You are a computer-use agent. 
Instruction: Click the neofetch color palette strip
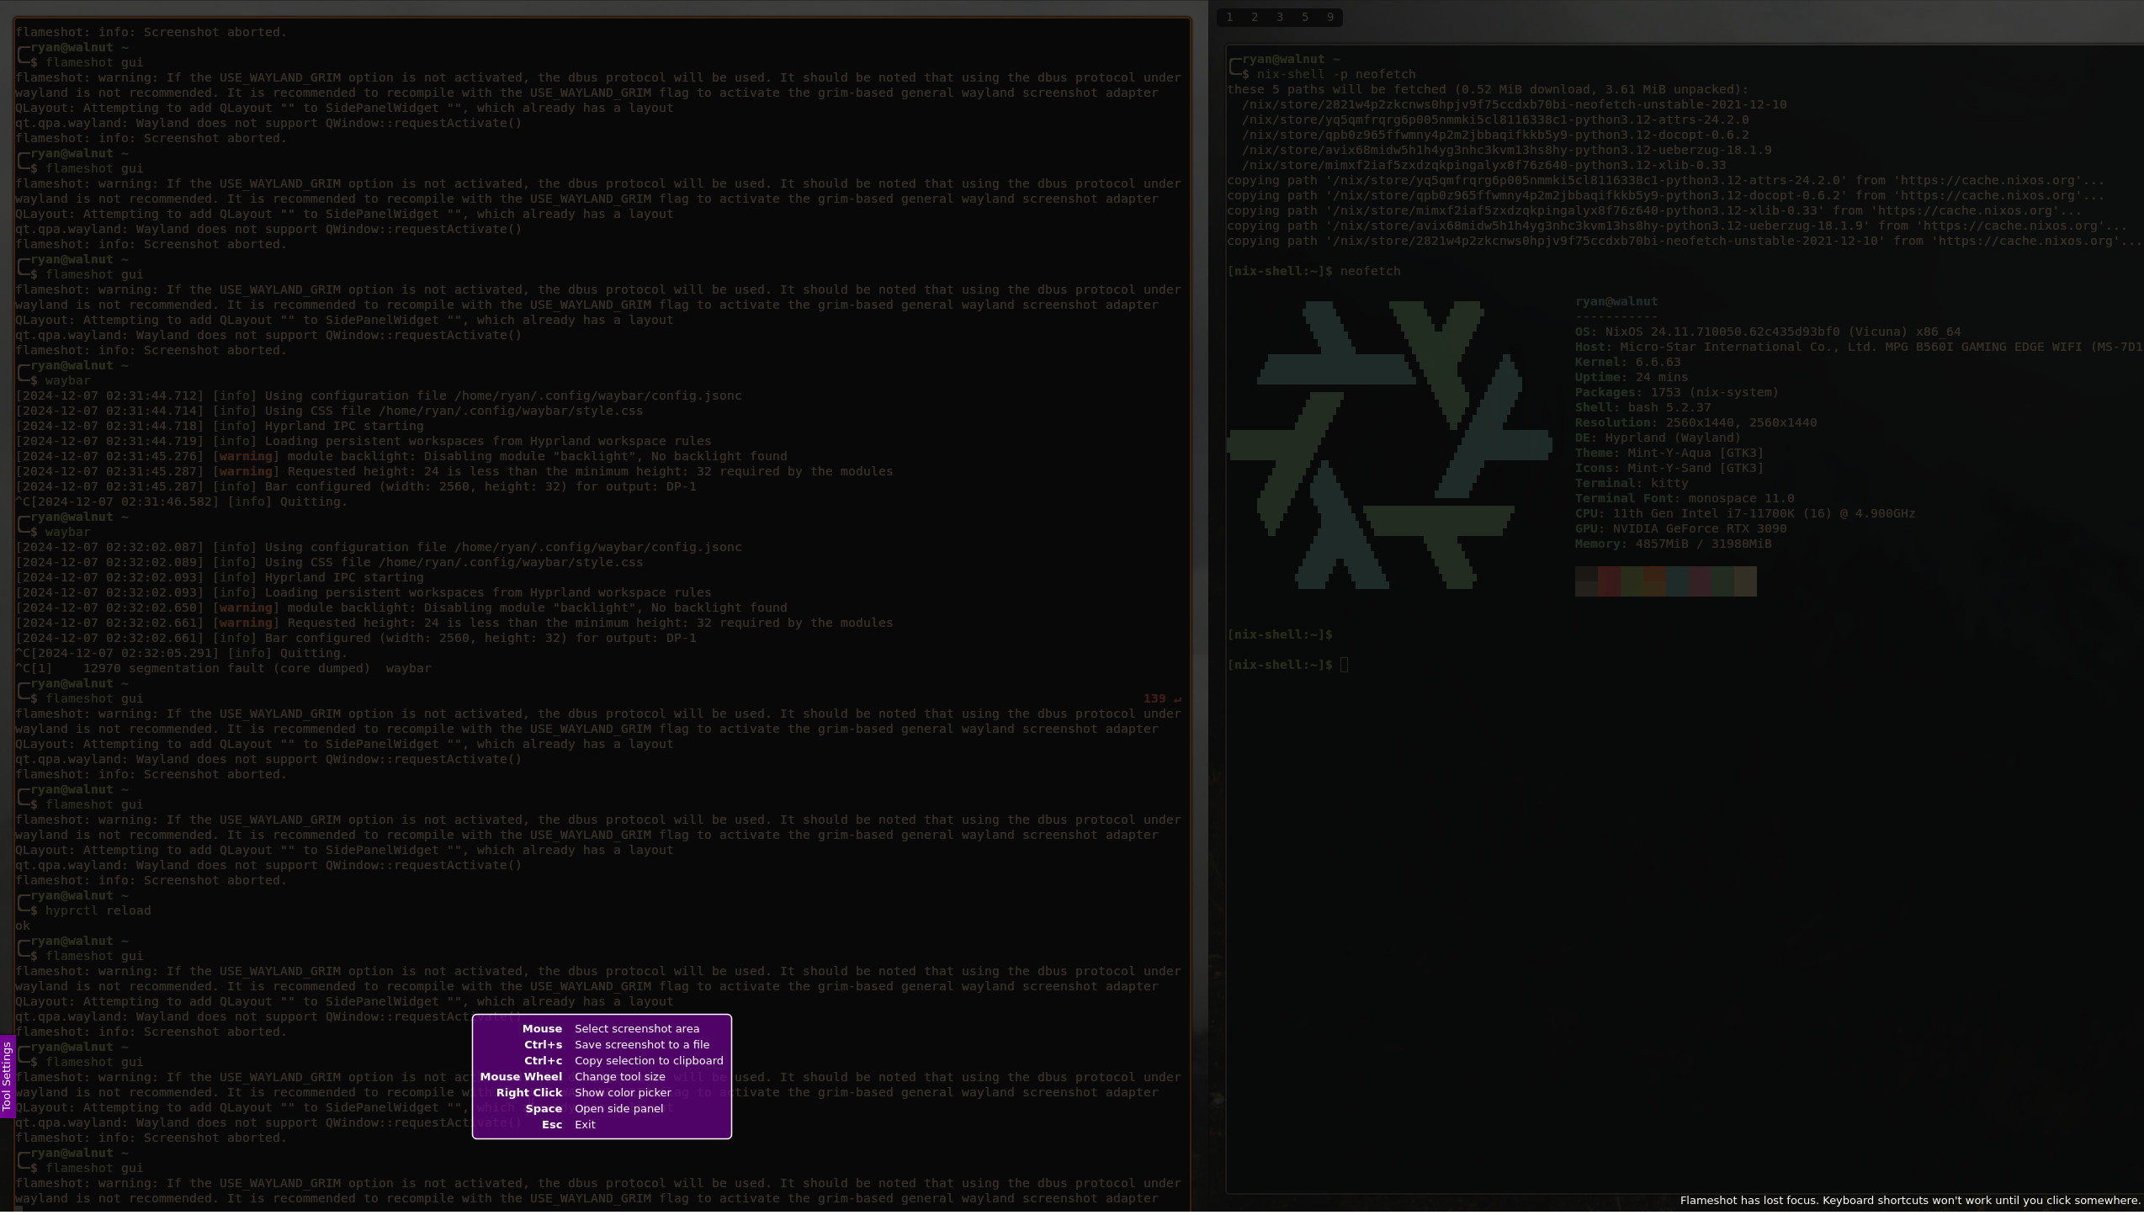coord(1665,582)
